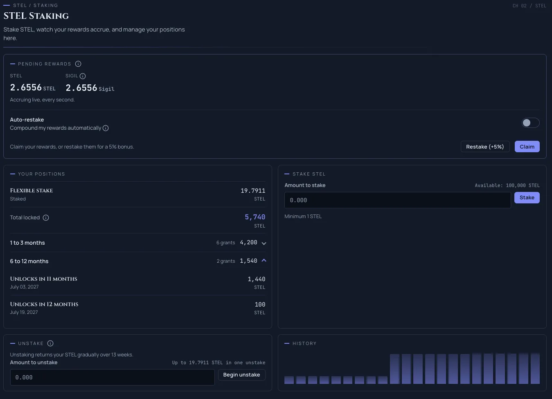Click 'Available: 100,000 STEL' text
This screenshot has height=399, width=552.
click(507, 185)
